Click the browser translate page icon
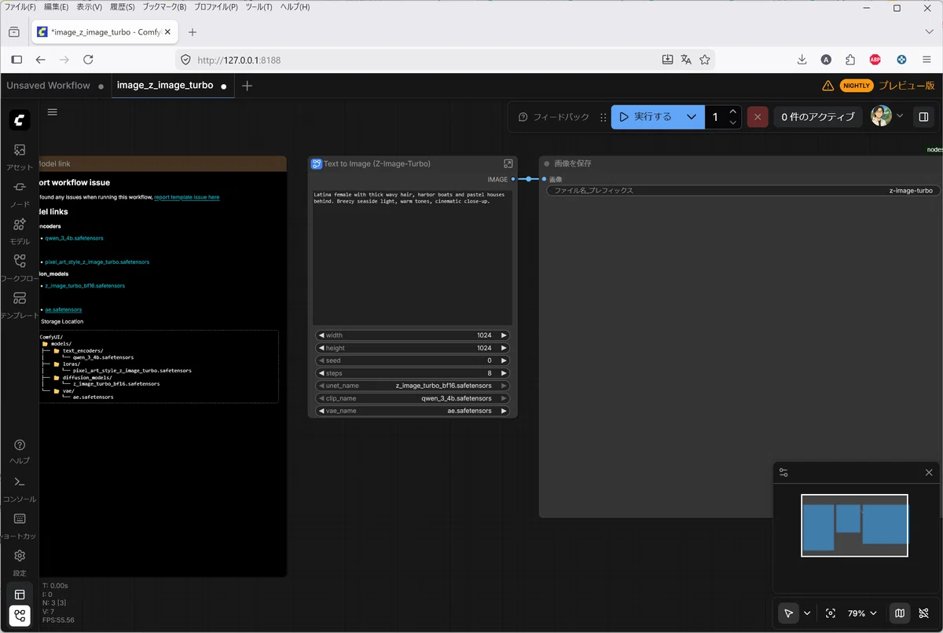 686,60
